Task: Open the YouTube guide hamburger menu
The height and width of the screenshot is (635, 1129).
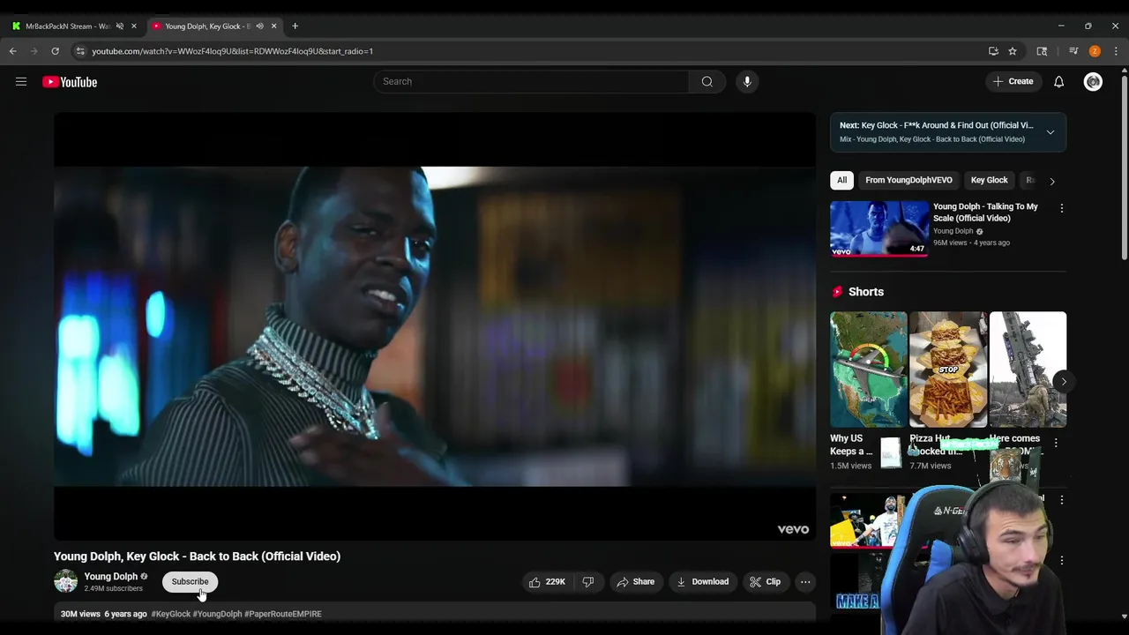Action: 21,82
